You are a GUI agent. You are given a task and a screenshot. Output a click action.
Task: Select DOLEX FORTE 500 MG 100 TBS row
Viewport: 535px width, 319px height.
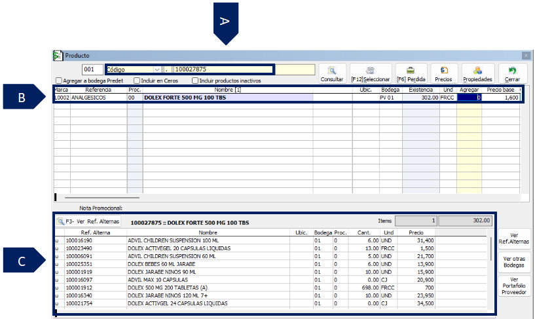[287, 98]
